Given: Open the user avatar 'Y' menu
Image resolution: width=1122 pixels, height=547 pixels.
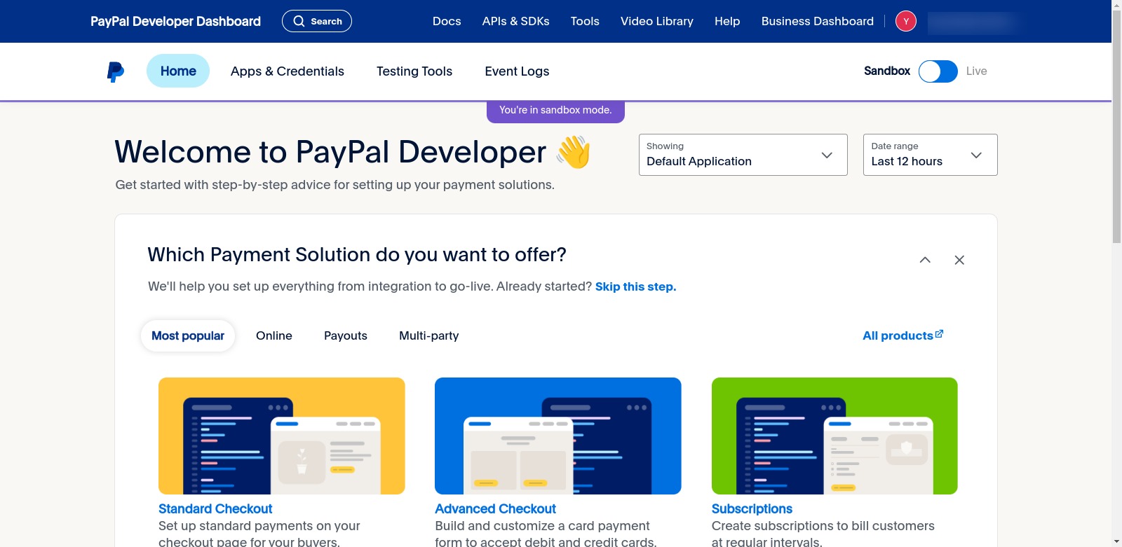Looking at the screenshot, I should point(906,22).
